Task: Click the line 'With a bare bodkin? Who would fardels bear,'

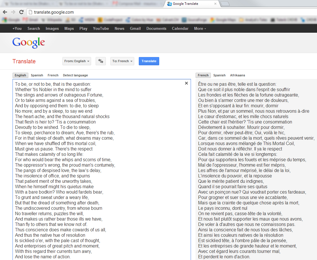Action: (x=59, y=192)
